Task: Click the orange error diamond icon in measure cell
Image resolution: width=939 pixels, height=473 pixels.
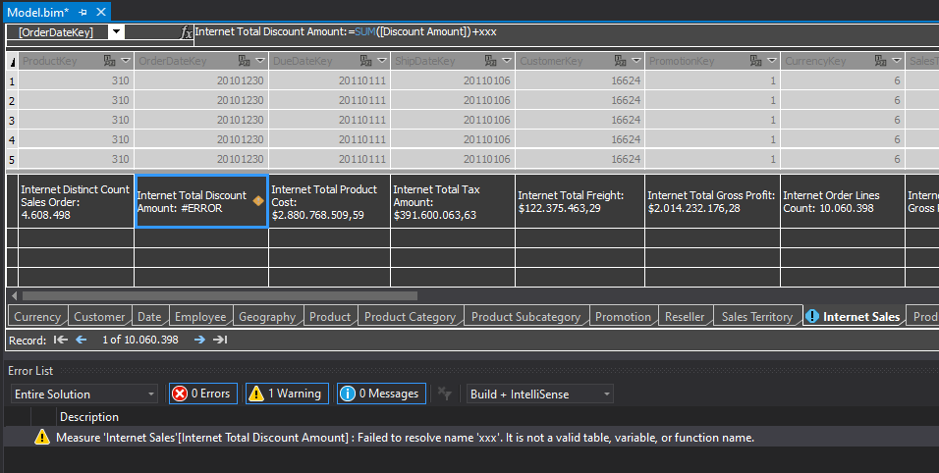Action: (258, 201)
